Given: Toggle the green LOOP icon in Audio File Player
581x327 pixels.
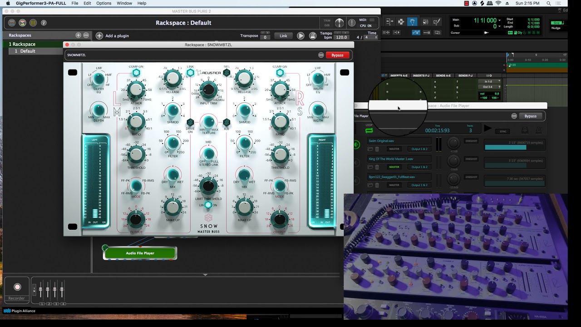Looking at the screenshot, I should click(369, 130).
